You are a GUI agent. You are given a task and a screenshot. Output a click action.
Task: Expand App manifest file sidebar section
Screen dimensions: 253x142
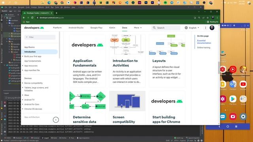pyautogui.click(x=32, y=70)
